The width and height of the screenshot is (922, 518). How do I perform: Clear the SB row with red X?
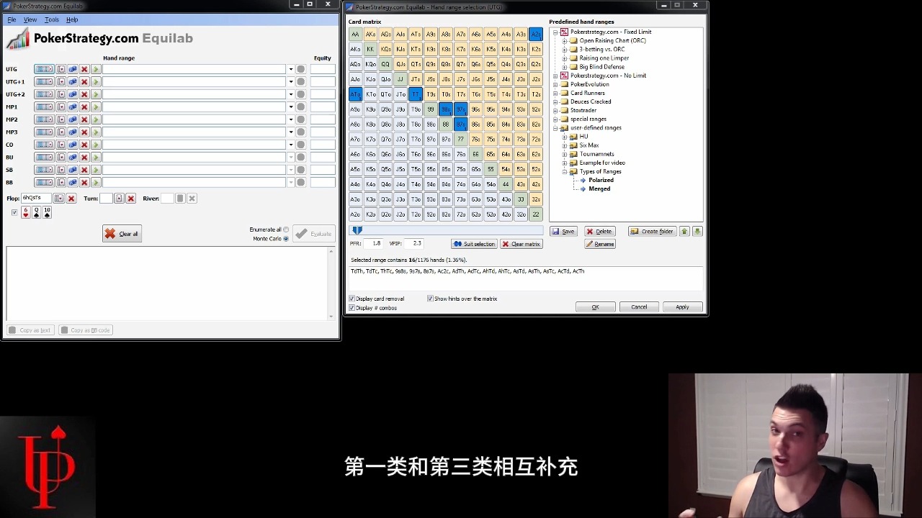(x=84, y=170)
